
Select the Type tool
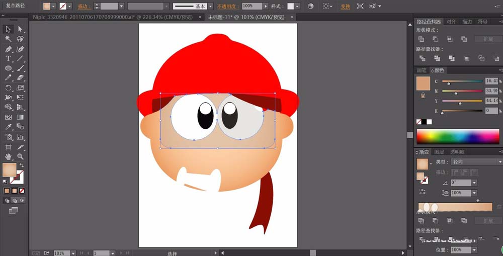[x=9, y=58]
